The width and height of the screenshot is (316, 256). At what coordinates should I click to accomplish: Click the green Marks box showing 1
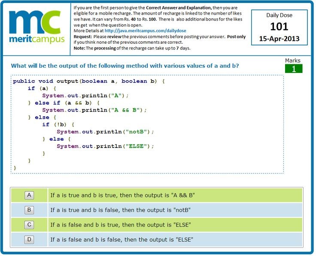294,69
